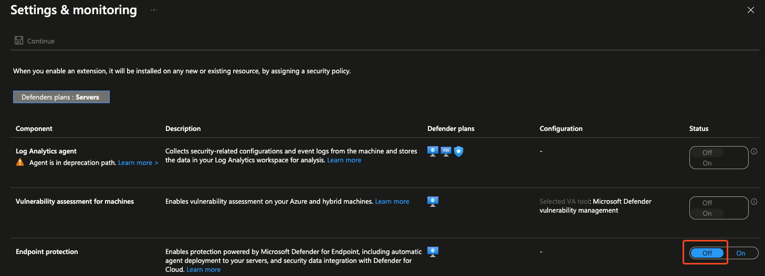
Task: Open the info icon beside Vulnerability assessment status
Action: click(x=754, y=202)
